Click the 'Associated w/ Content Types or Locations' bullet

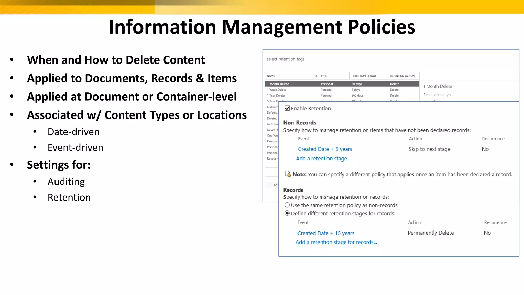pyautogui.click(x=137, y=115)
